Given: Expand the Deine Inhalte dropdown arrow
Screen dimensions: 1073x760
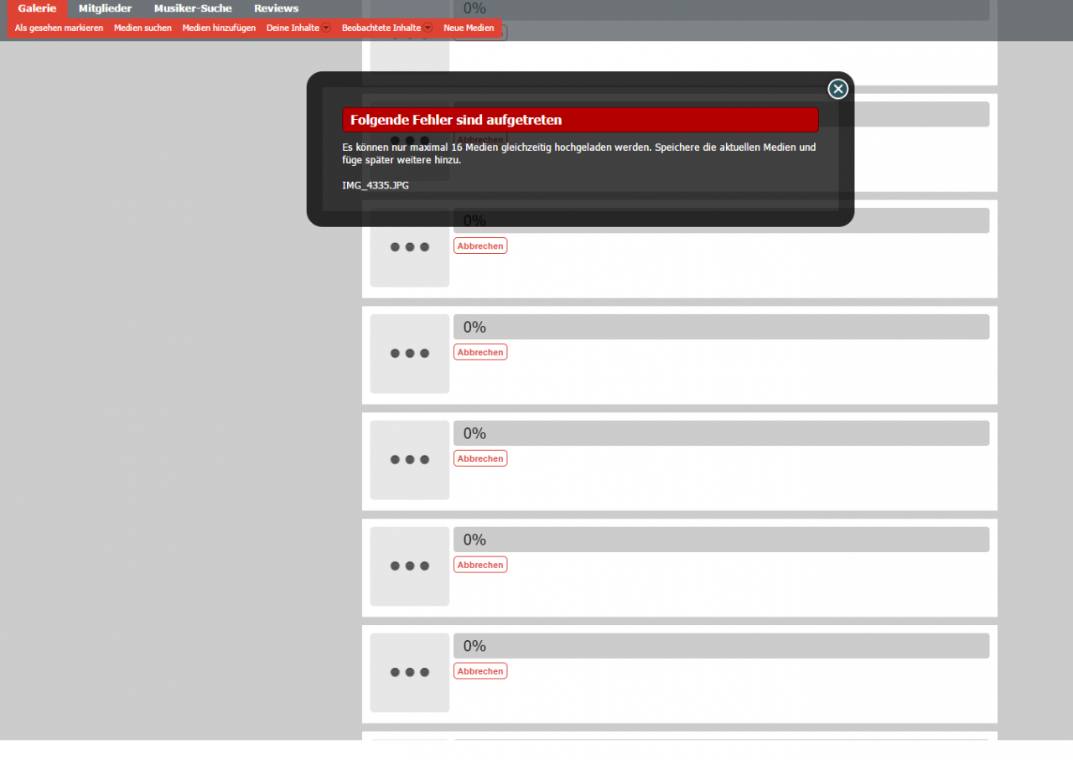Looking at the screenshot, I should click(326, 28).
